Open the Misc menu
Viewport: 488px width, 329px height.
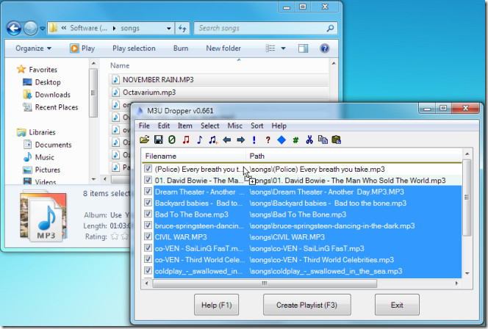[x=234, y=126]
